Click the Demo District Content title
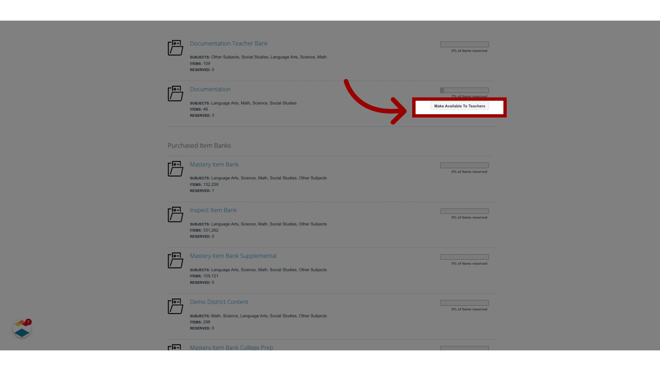The height and width of the screenshot is (371, 660). point(219,302)
